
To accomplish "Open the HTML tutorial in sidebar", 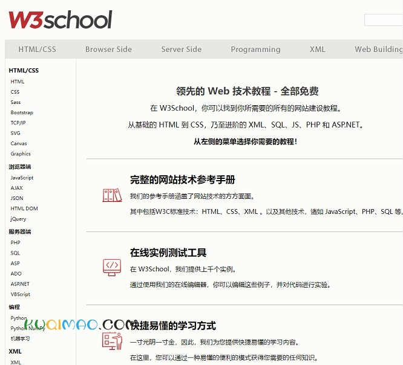I will point(18,82).
